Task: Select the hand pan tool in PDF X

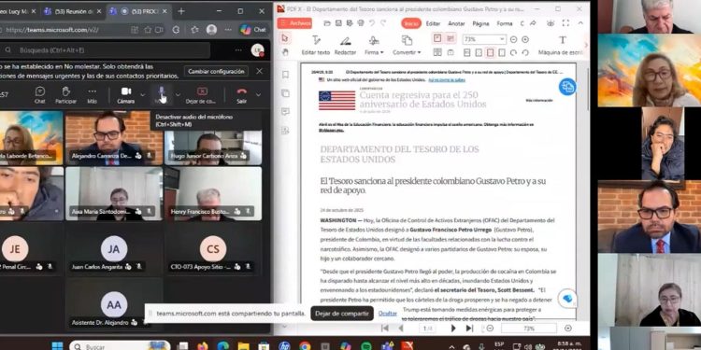Action: pos(285,52)
